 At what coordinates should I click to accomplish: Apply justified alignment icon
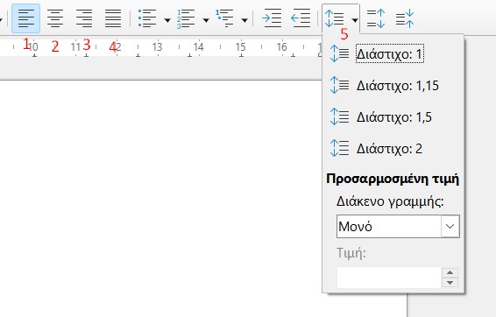pos(113,18)
